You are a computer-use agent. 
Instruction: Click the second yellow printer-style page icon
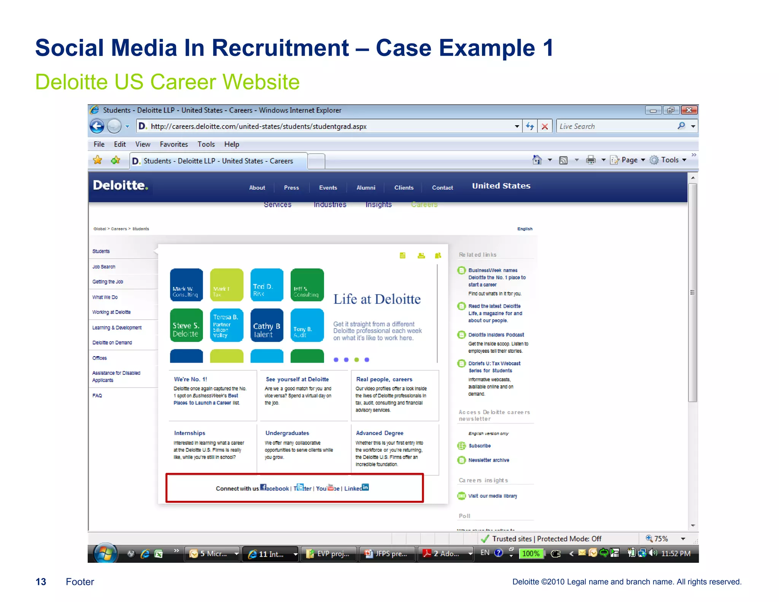421,255
